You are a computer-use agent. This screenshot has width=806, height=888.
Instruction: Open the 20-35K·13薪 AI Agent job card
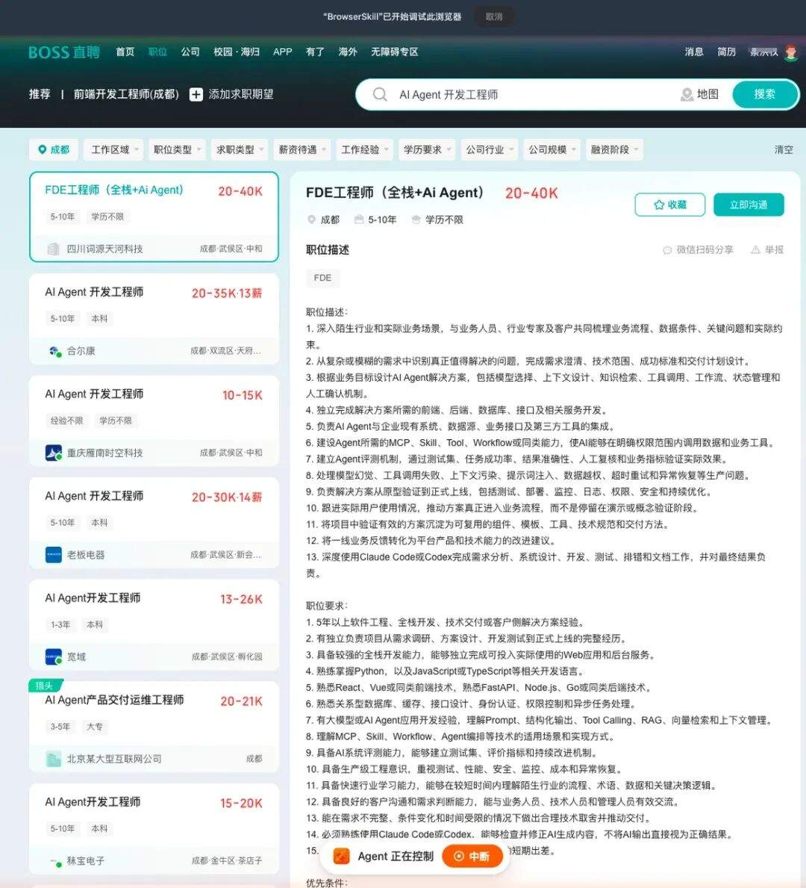pos(154,319)
